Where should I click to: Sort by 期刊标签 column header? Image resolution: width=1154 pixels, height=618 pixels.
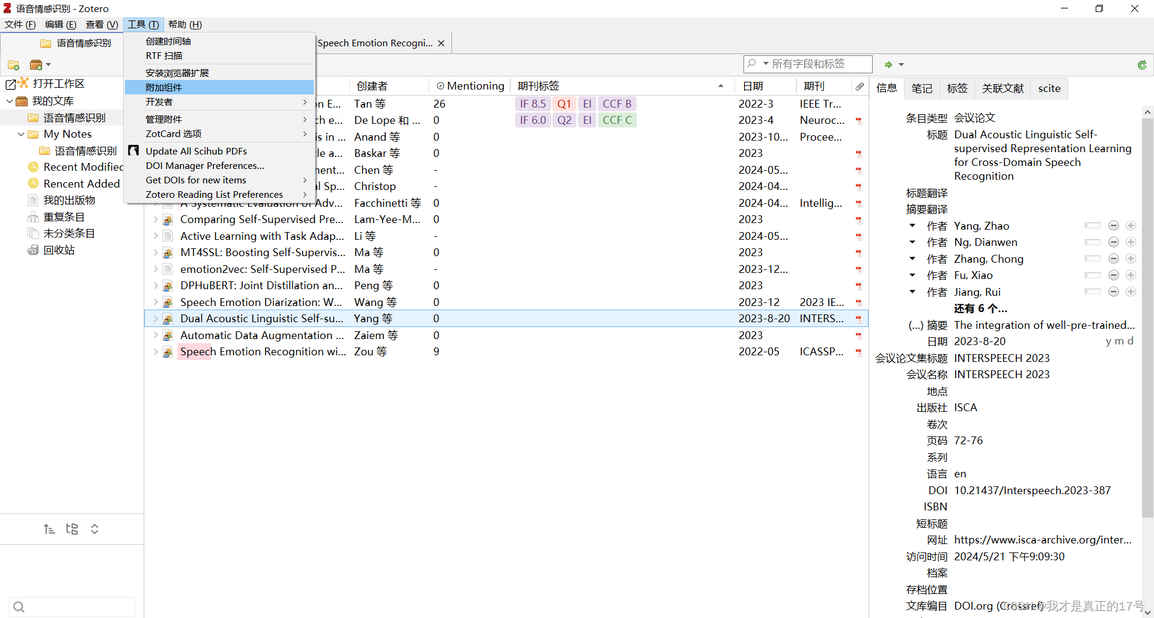(x=622, y=86)
